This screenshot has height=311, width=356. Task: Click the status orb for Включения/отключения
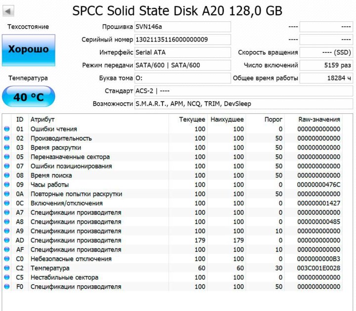7,203
